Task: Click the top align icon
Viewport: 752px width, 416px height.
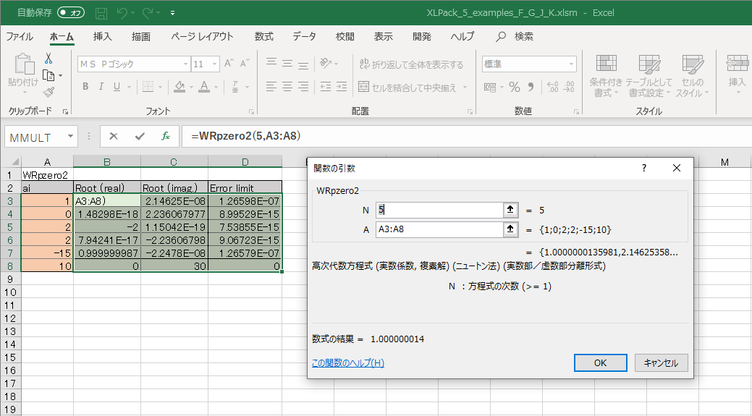Action: [271, 63]
